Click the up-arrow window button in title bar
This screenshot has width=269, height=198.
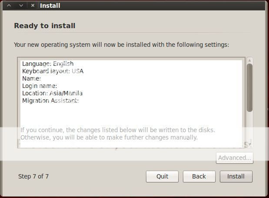click(9, 6)
